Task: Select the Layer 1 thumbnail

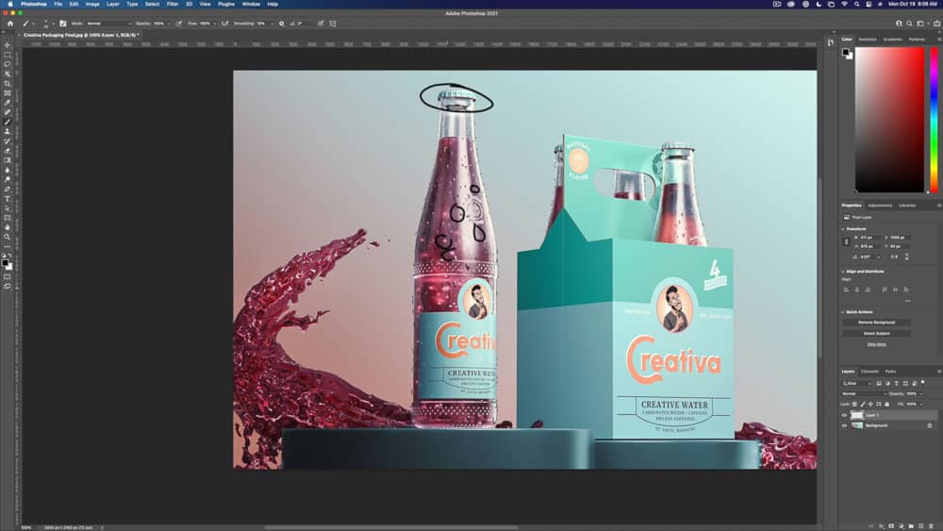Action: [857, 415]
